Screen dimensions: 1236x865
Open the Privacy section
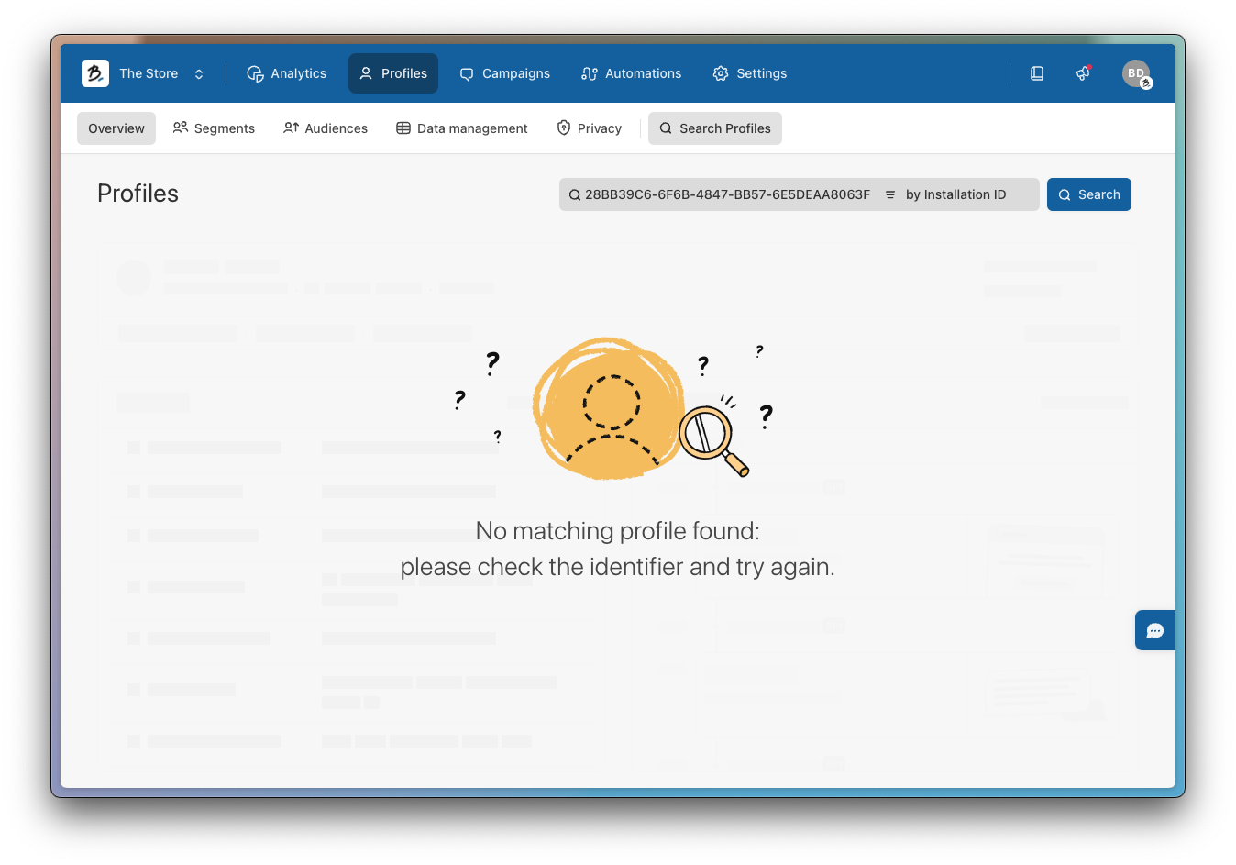click(590, 128)
